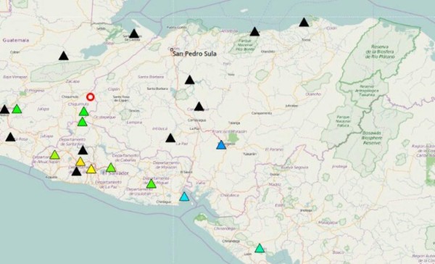Click black triangle station above Tocoa
Image resolution: width=435 pixels, height=264 pixels.
click(x=304, y=22)
